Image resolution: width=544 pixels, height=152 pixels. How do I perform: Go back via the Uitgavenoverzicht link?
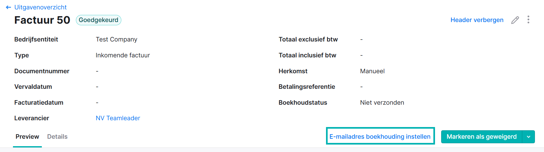pos(41,7)
